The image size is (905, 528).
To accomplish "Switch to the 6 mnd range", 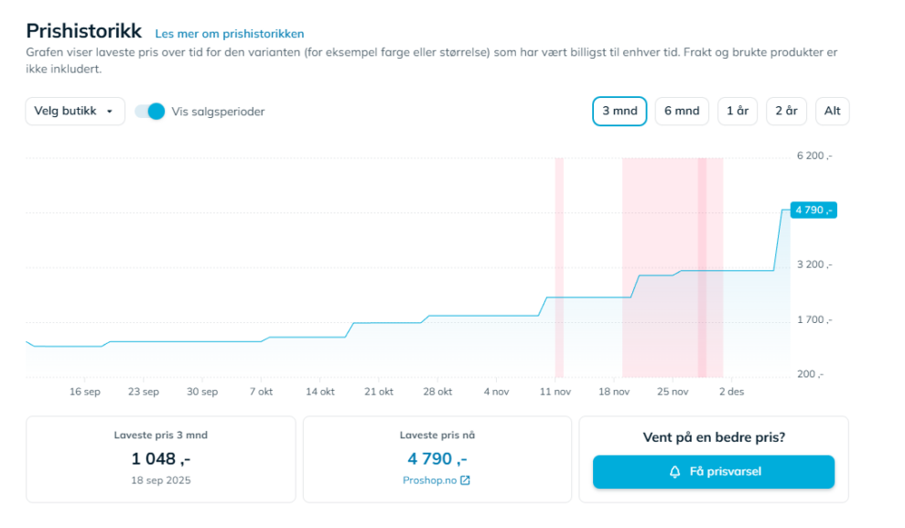I will [682, 112].
